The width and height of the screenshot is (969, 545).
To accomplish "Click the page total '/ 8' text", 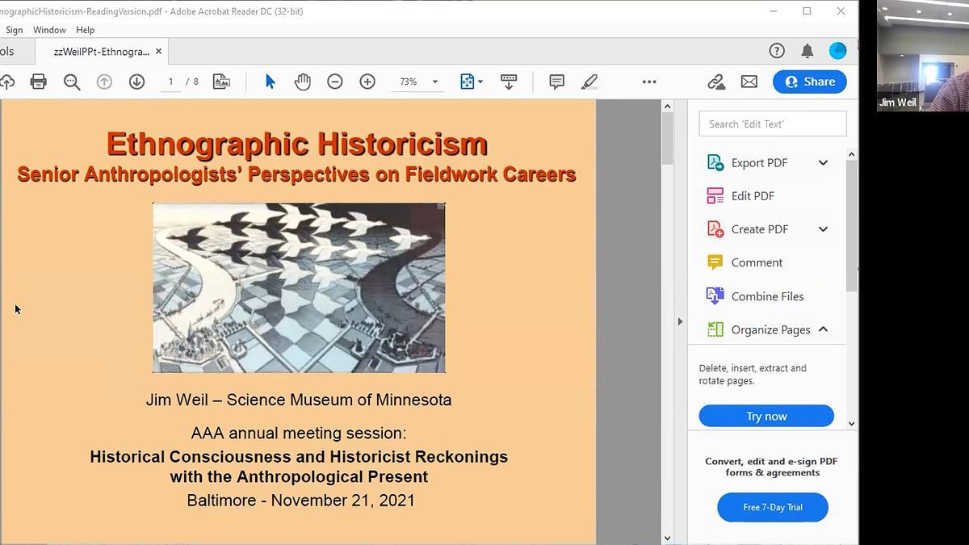I will 192,82.
